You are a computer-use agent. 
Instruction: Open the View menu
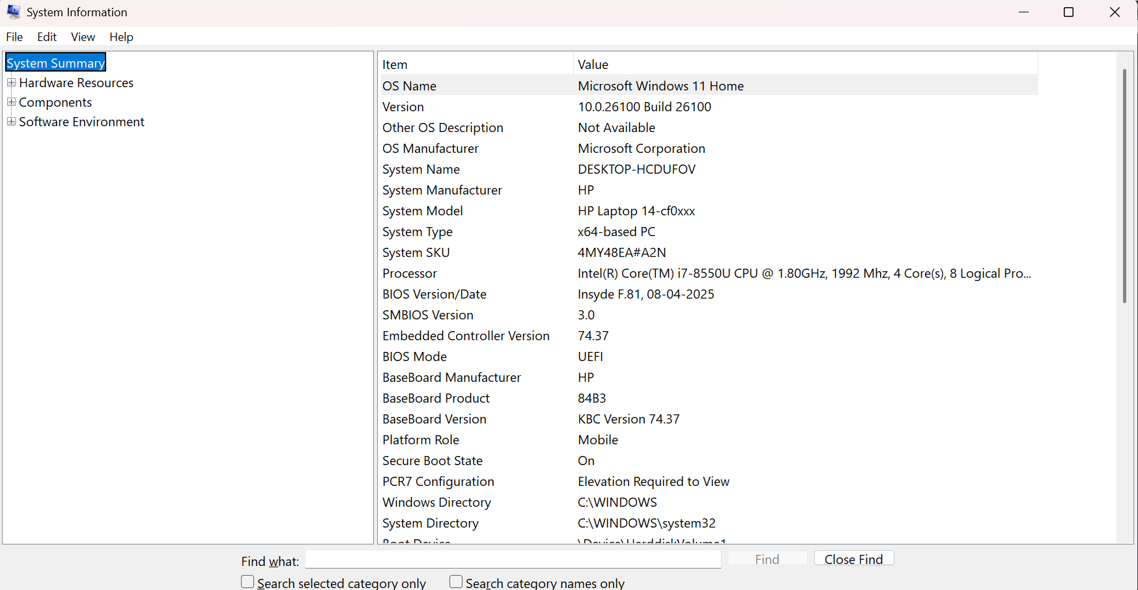tap(83, 37)
